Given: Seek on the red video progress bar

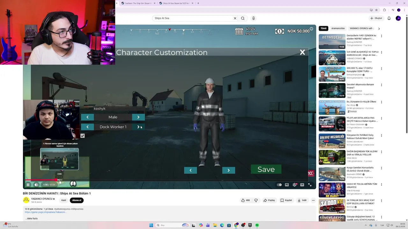Looking at the screenshot, I should [x=41, y=180].
